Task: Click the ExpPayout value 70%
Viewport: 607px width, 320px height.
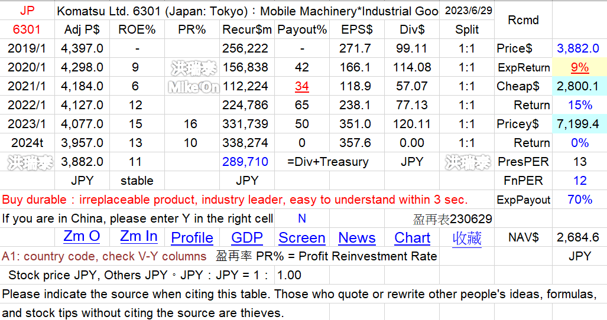Action: [x=579, y=200]
